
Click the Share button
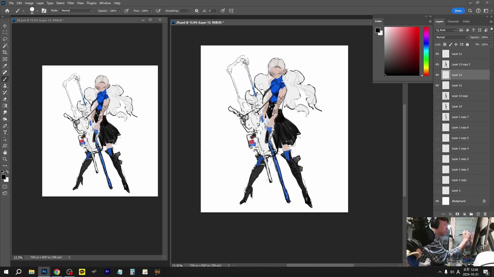458,11
